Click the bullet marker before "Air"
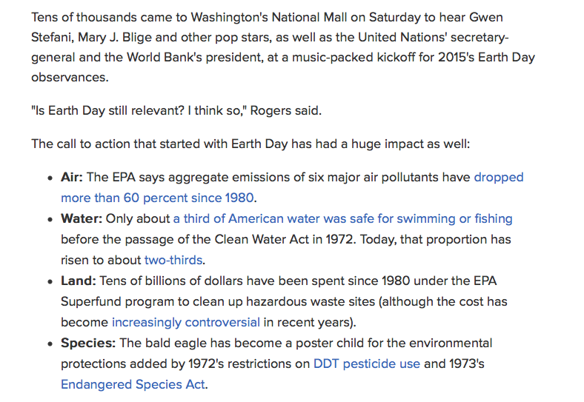Image resolution: width=584 pixels, height=402 pixels. click(50, 178)
